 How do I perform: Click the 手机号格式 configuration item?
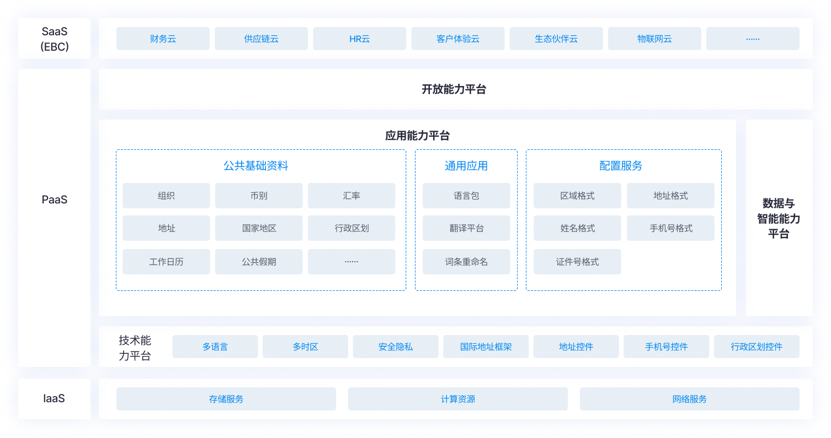(x=670, y=228)
